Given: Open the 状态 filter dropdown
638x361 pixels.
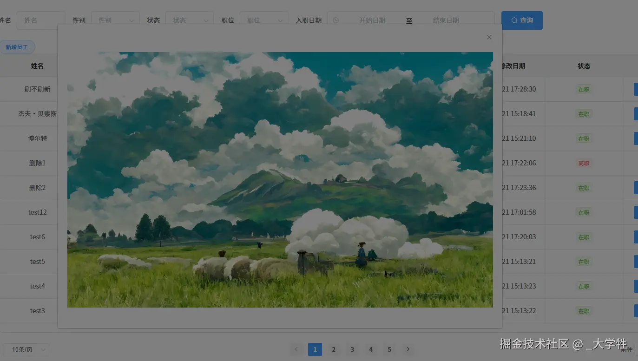Looking at the screenshot, I should tap(190, 20).
